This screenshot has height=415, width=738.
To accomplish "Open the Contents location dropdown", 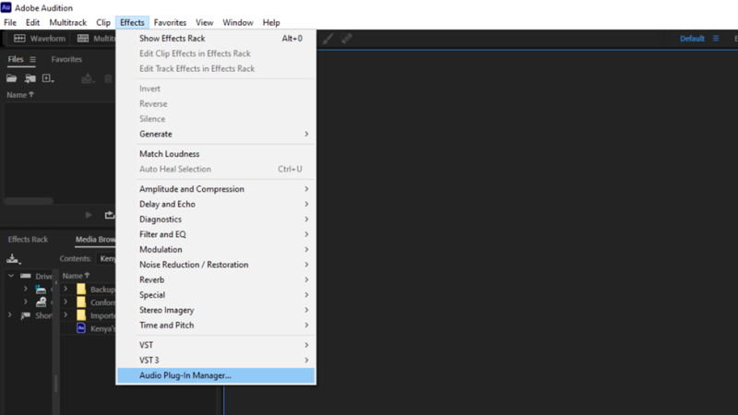I will click(x=106, y=258).
